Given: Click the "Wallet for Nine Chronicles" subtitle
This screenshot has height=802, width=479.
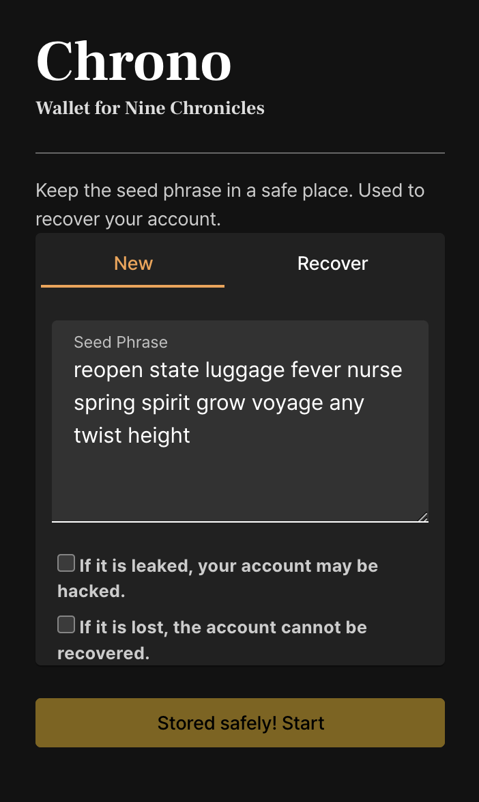Looking at the screenshot, I should pyautogui.click(x=150, y=108).
